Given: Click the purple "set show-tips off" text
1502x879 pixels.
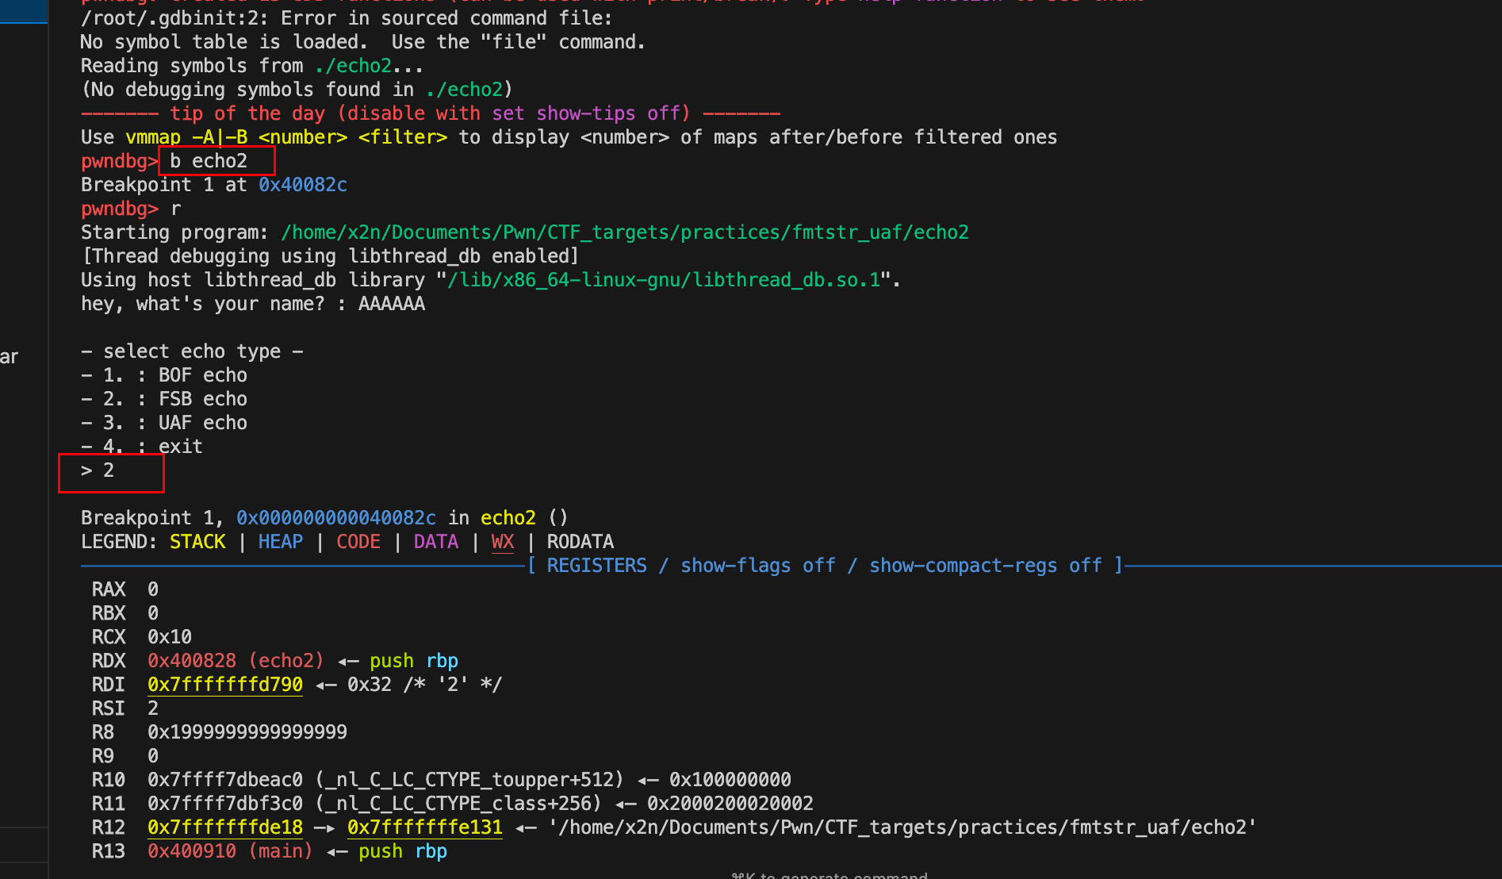Looking at the screenshot, I should [584, 113].
